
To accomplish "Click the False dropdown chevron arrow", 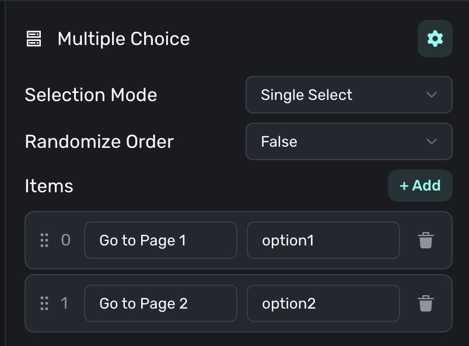I will tap(432, 141).
